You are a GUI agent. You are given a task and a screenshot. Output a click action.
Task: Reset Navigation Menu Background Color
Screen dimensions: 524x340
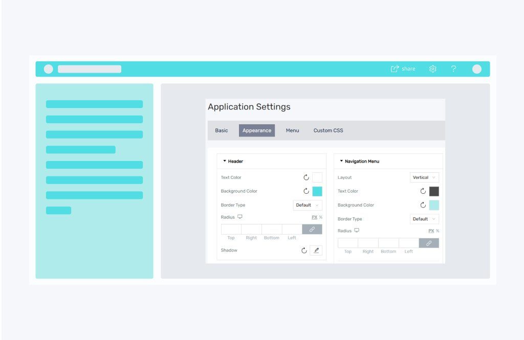(423, 205)
